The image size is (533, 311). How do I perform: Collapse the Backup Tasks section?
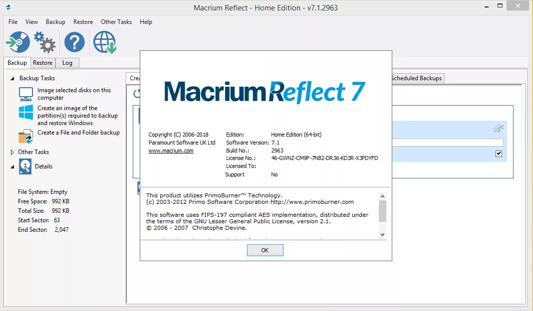[x=12, y=78]
